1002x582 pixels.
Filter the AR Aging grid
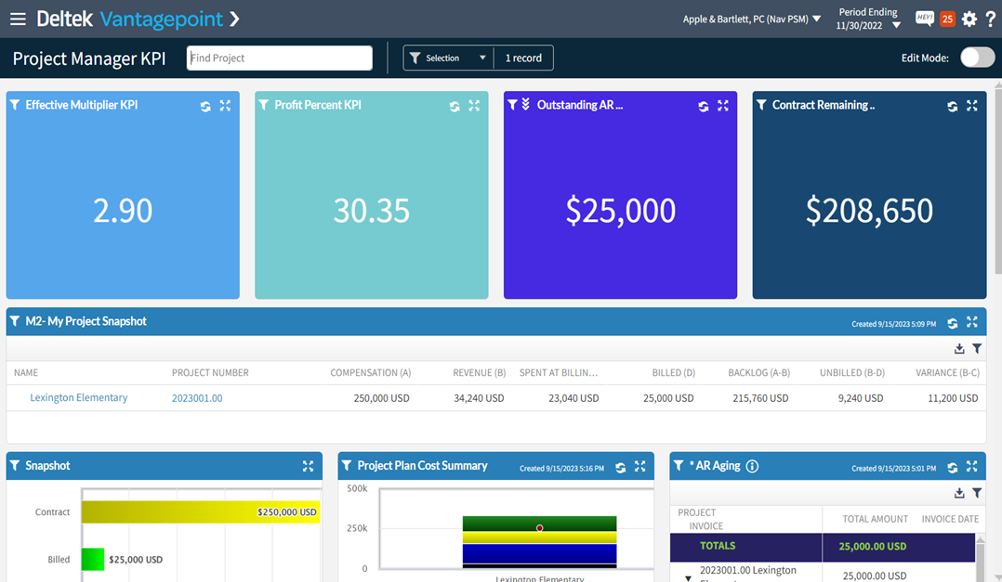(977, 493)
